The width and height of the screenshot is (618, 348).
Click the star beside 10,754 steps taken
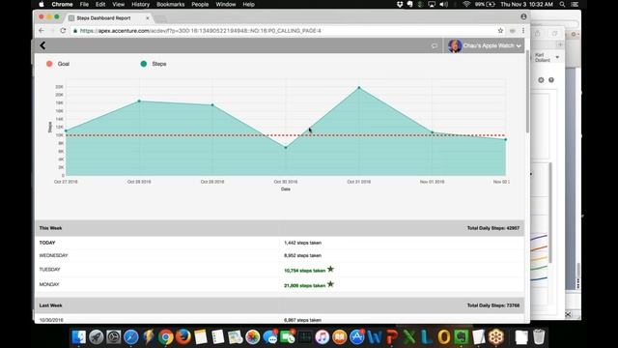330,269
